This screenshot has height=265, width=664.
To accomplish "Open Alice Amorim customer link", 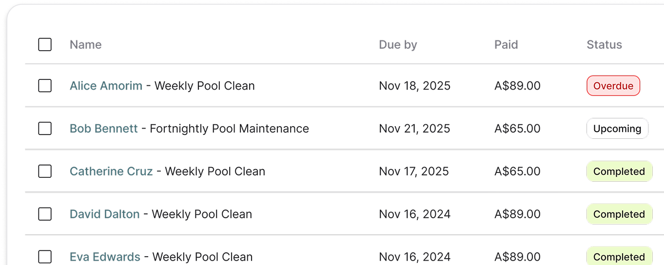I will point(106,86).
